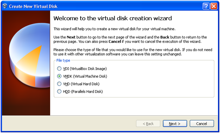The width and height of the screenshot is (220, 133).
Task: Click the VirtualBox cube icon in title bar
Action: coord(5,6)
